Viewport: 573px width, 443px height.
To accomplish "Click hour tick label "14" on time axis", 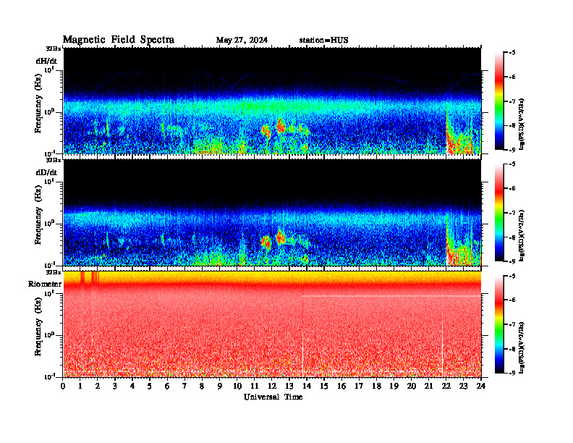I will point(307,386).
